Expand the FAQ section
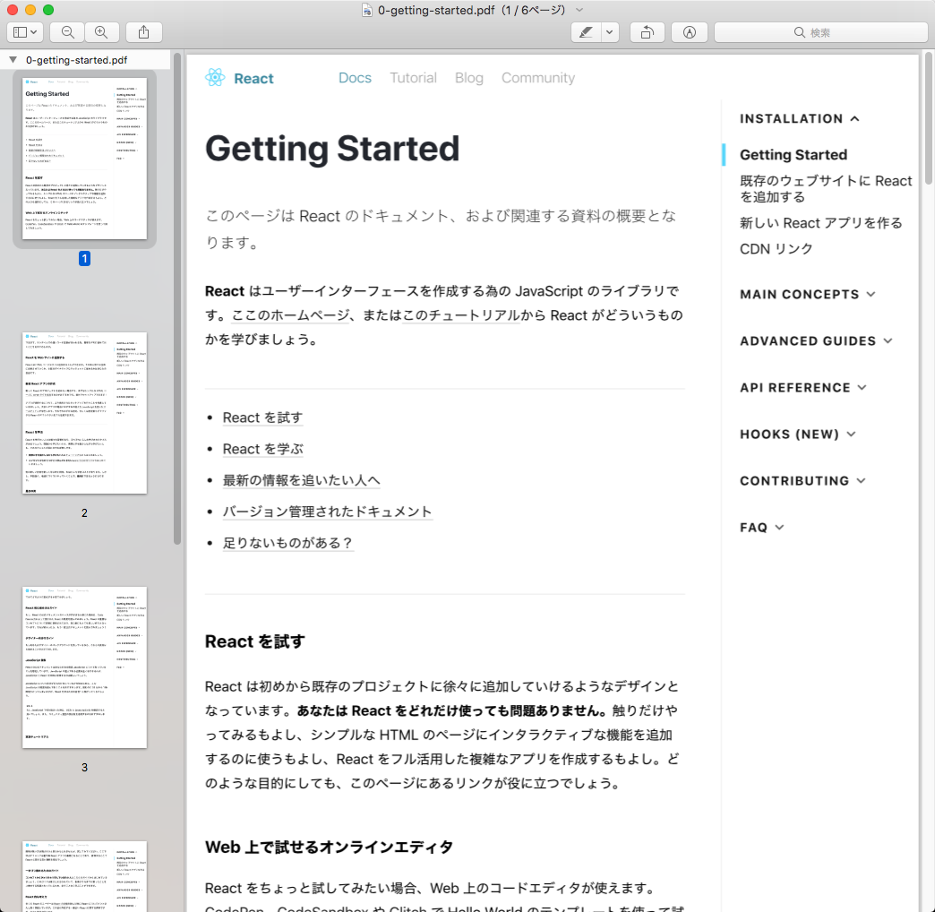The width and height of the screenshot is (935, 912). (761, 528)
